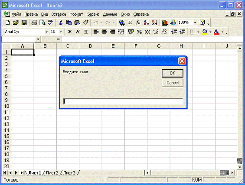Open the font size 10 dropdown
Viewport: 245px width, 185px height.
click(61, 32)
